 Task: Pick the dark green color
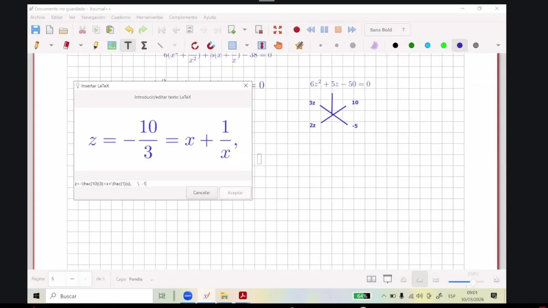(411, 45)
